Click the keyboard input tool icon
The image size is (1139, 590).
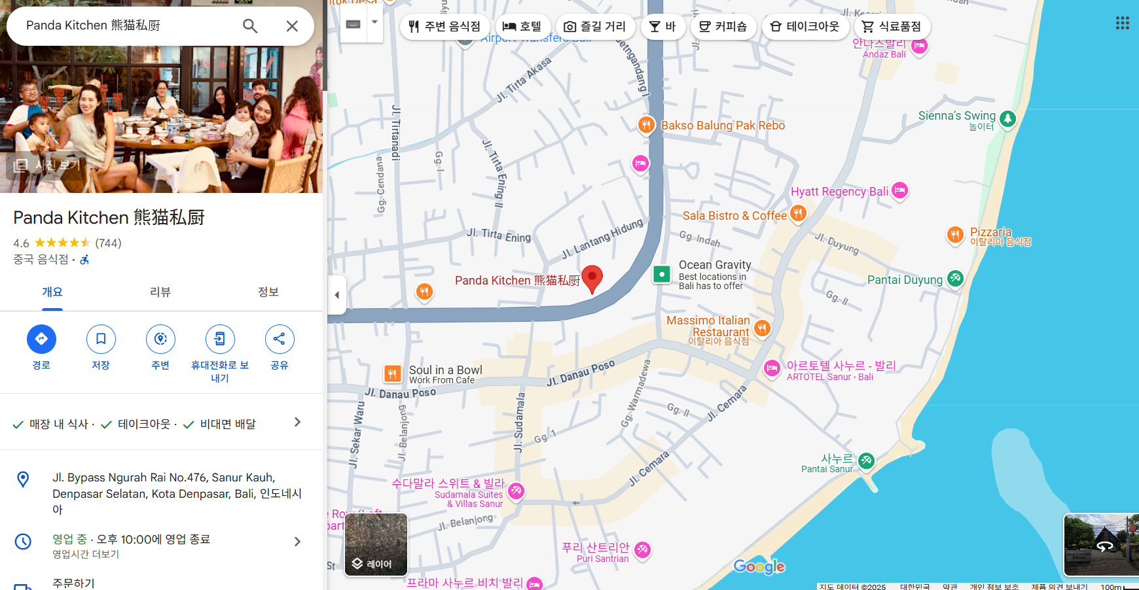353,24
